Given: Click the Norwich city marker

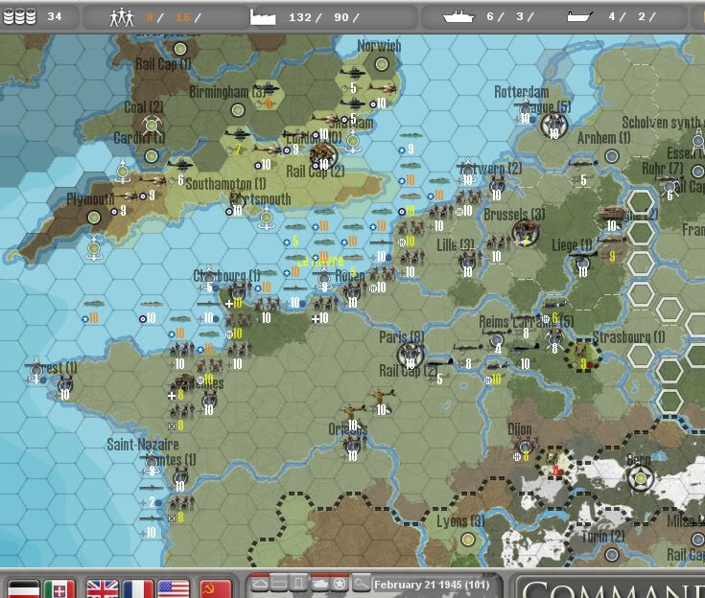Looking at the screenshot, I should (382, 64).
